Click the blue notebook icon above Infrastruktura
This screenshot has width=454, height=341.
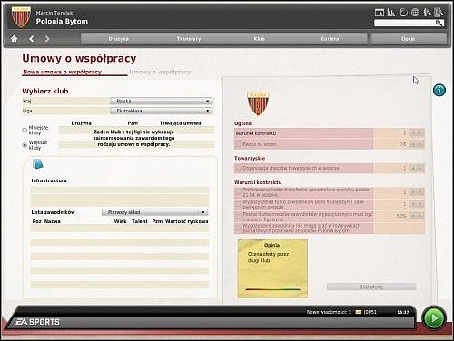coord(37,164)
